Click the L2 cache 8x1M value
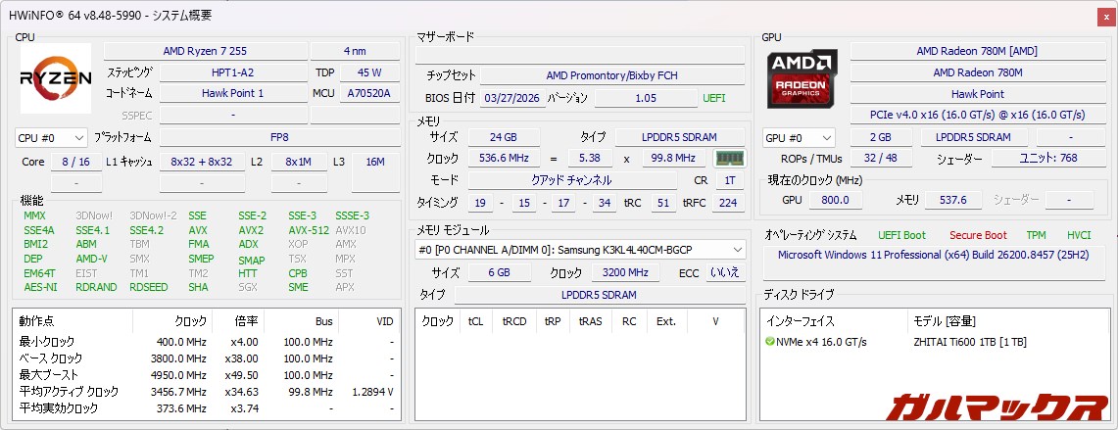The image size is (1118, 430). click(299, 162)
